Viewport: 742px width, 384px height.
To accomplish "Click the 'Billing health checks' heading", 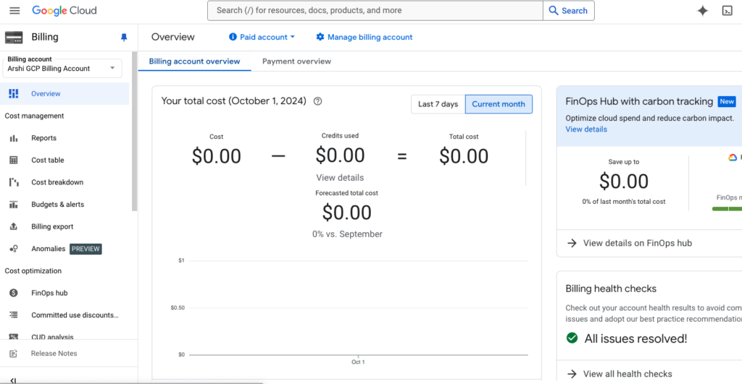I will click(x=611, y=289).
